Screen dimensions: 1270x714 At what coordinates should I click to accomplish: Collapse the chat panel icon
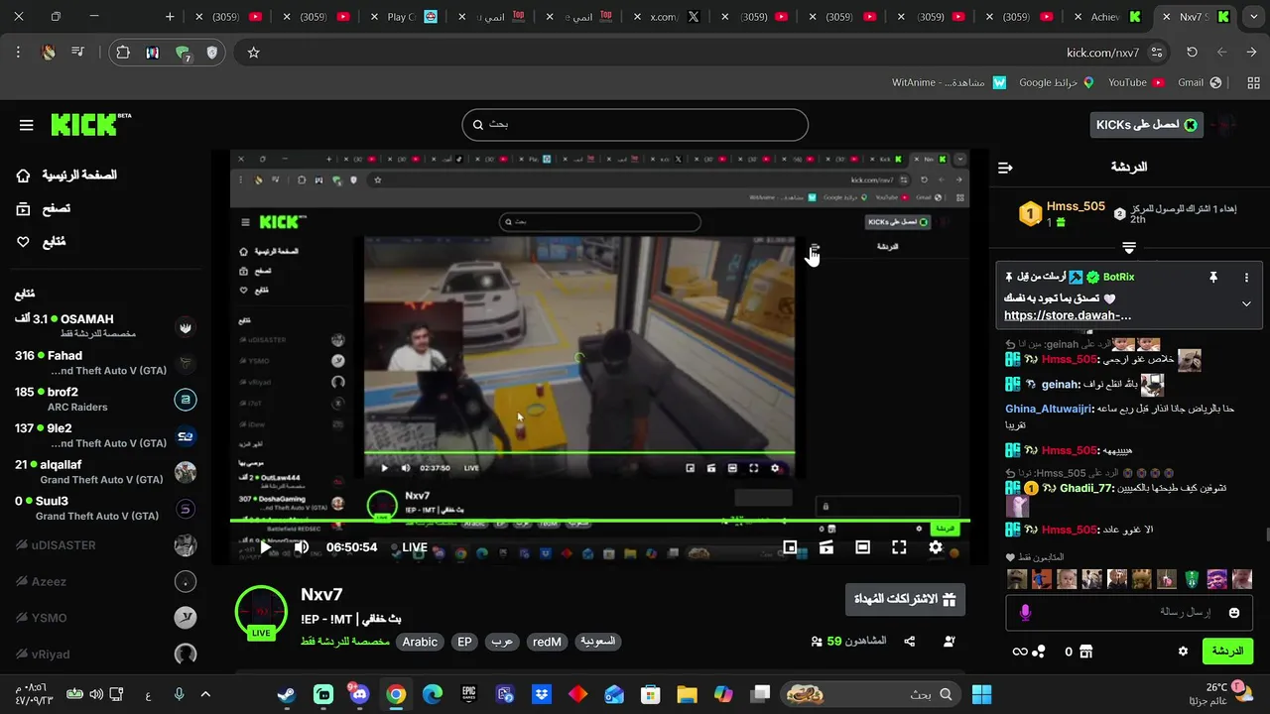pyautogui.click(x=1005, y=168)
